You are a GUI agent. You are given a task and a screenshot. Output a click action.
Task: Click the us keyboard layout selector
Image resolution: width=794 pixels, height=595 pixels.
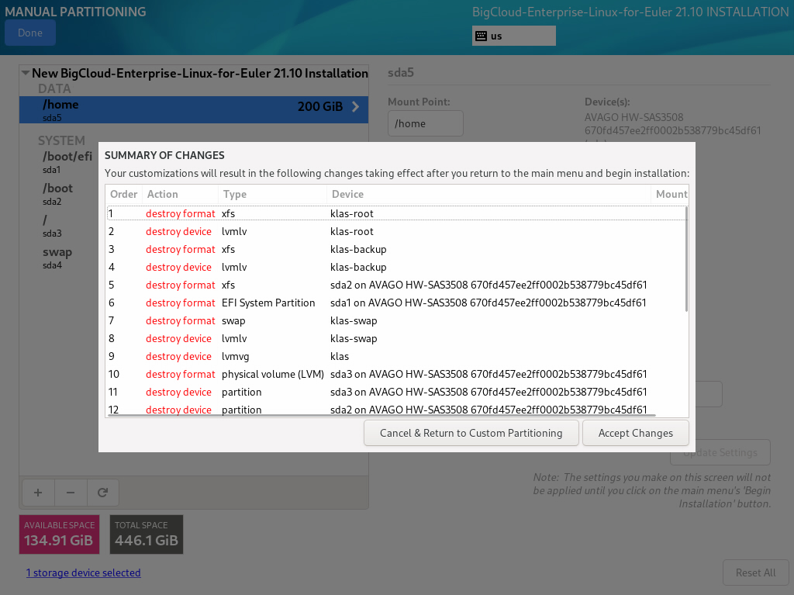[x=513, y=36]
